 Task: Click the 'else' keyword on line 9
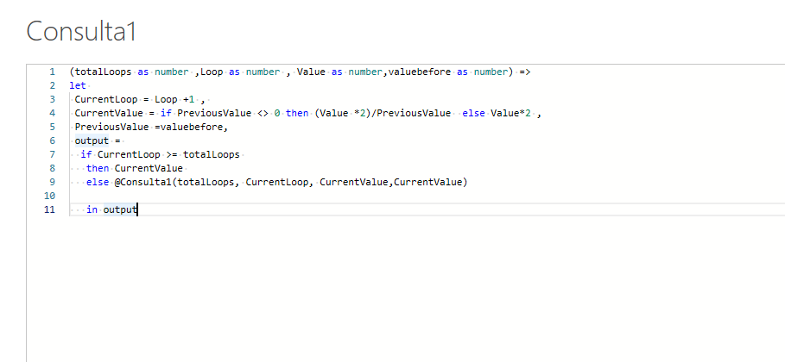pos(97,182)
